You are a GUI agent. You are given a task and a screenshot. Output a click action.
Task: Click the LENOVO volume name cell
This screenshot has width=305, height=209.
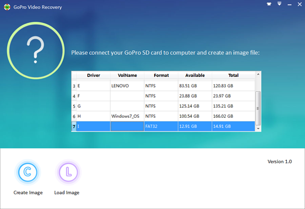[127, 86]
